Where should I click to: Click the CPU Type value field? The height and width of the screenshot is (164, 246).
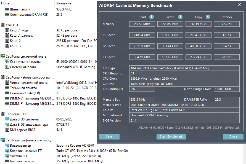(x=184, y=68)
